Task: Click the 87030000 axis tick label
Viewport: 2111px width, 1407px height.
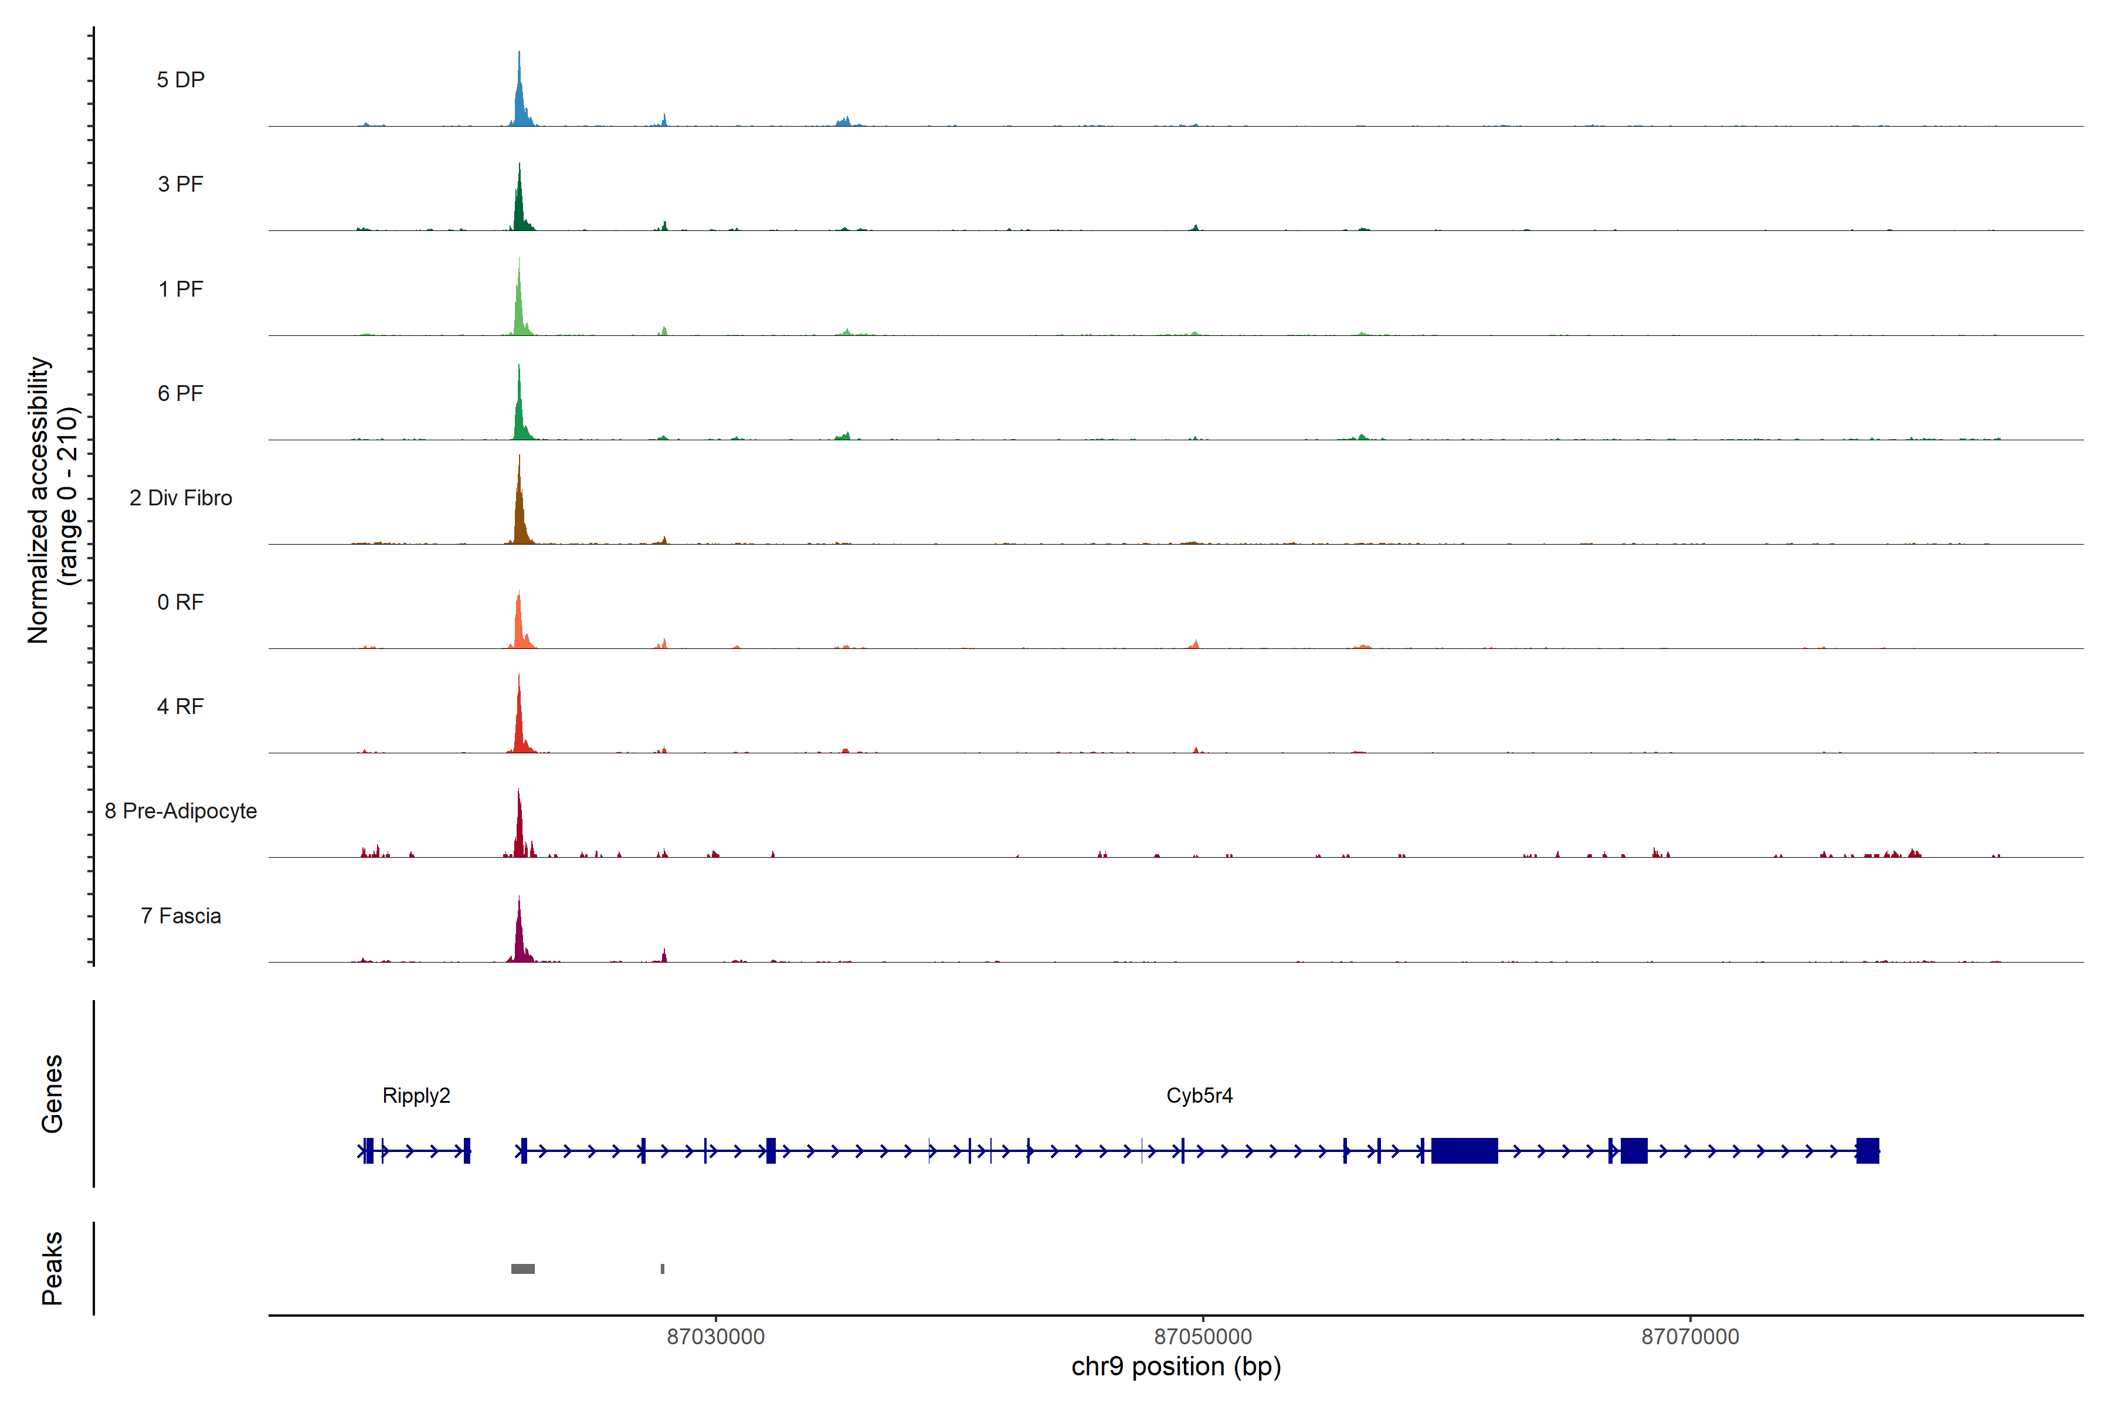Action: (x=715, y=1337)
